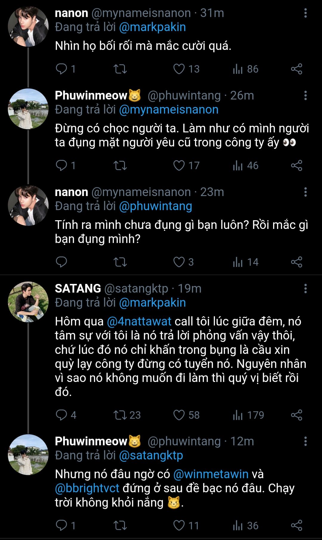Tap the @markpakin link under SATANG's name
The image size is (322, 540).
[152, 303]
